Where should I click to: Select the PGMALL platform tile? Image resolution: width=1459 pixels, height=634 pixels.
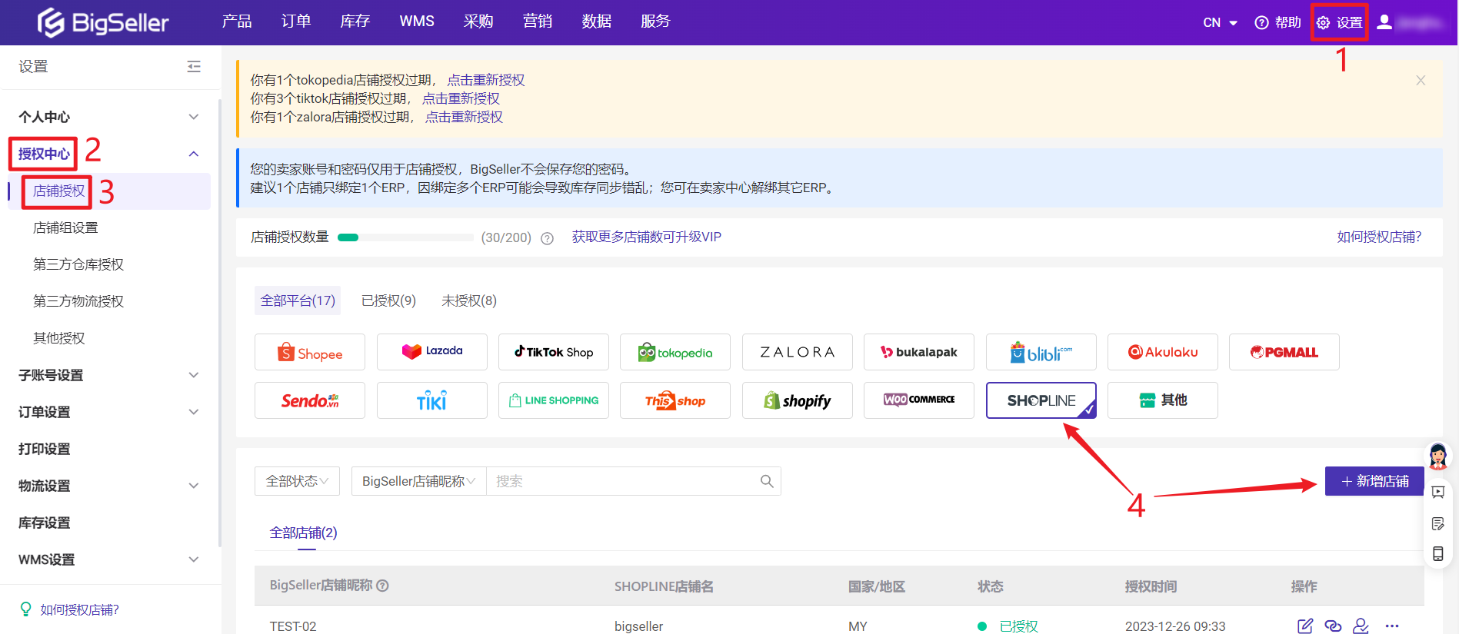point(1284,352)
